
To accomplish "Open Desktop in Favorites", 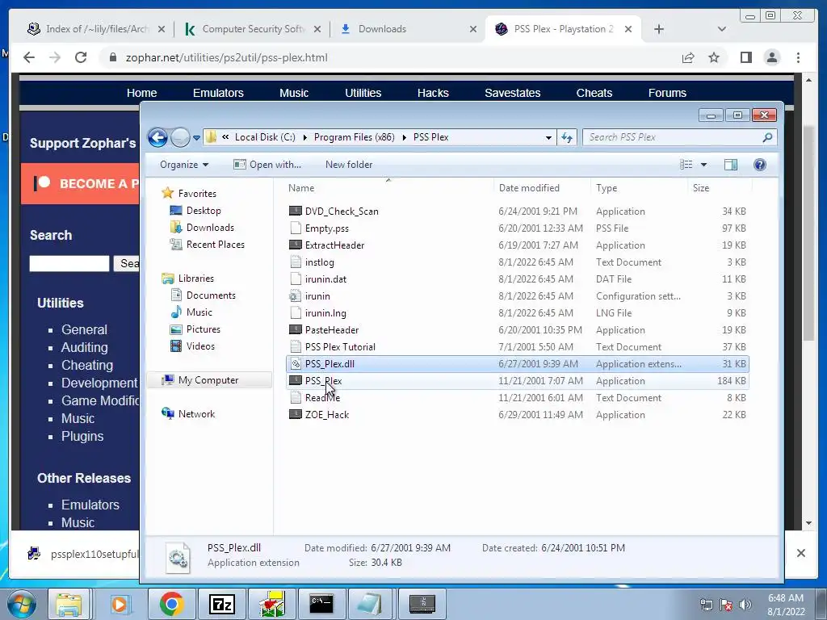I will point(203,211).
